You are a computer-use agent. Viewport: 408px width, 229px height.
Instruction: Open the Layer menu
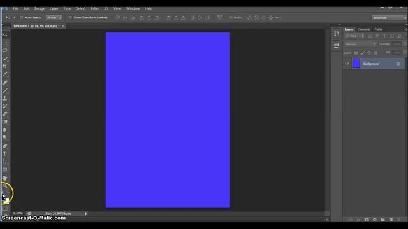tap(54, 8)
